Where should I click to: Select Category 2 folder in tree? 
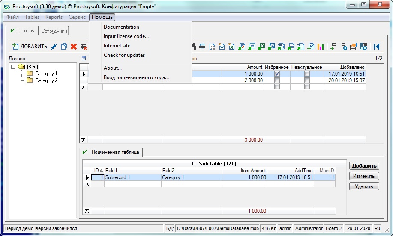click(46, 80)
